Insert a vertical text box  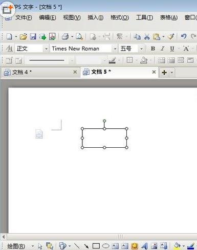point(125,246)
